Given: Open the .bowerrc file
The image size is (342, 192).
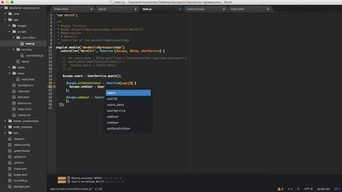Looking at the screenshot, I should [19, 139].
